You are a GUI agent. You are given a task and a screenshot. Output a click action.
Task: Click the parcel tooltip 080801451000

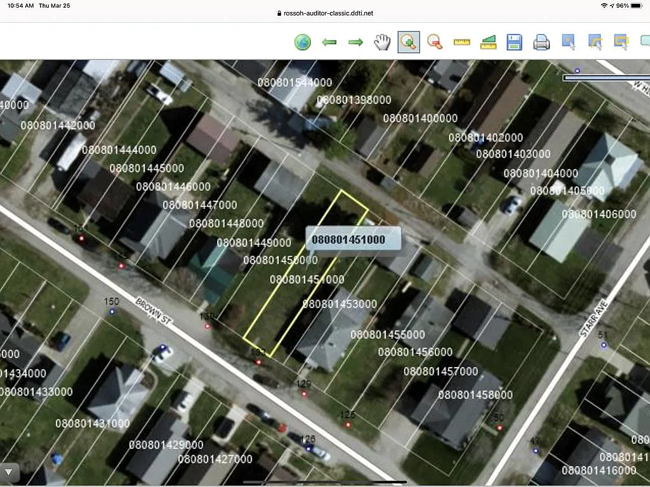354,239
